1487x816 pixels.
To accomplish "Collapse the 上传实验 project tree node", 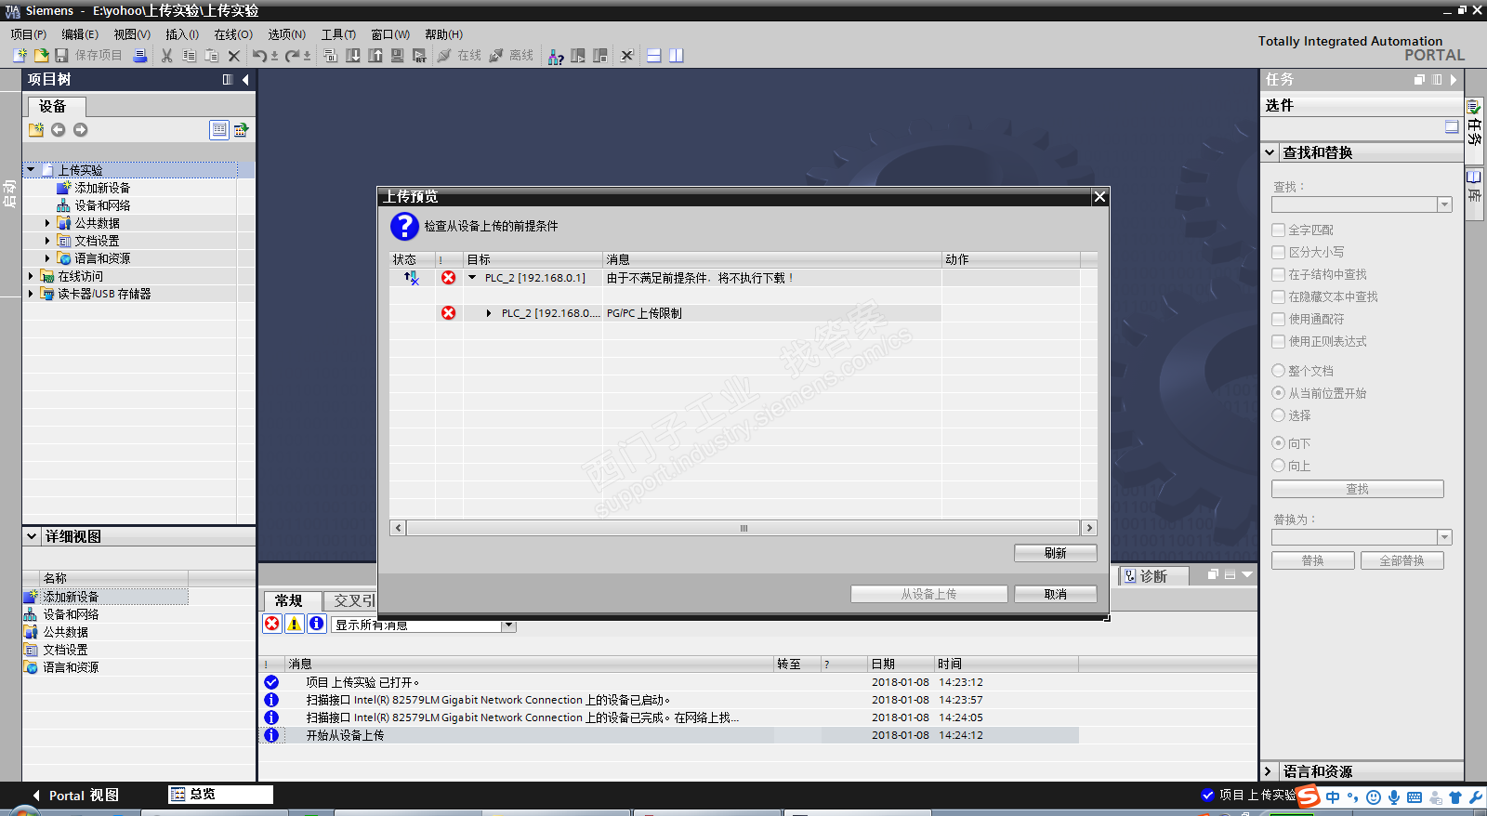I will (32, 170).
